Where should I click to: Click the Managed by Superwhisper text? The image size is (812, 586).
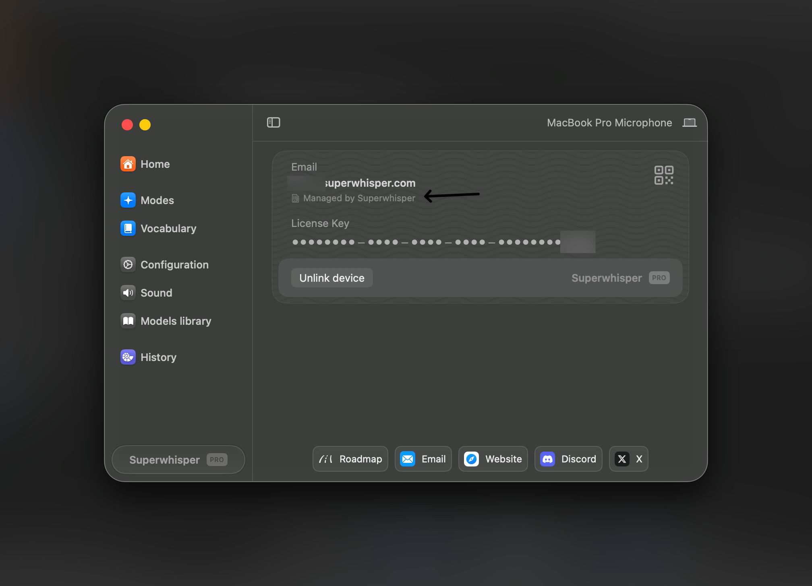359,198
